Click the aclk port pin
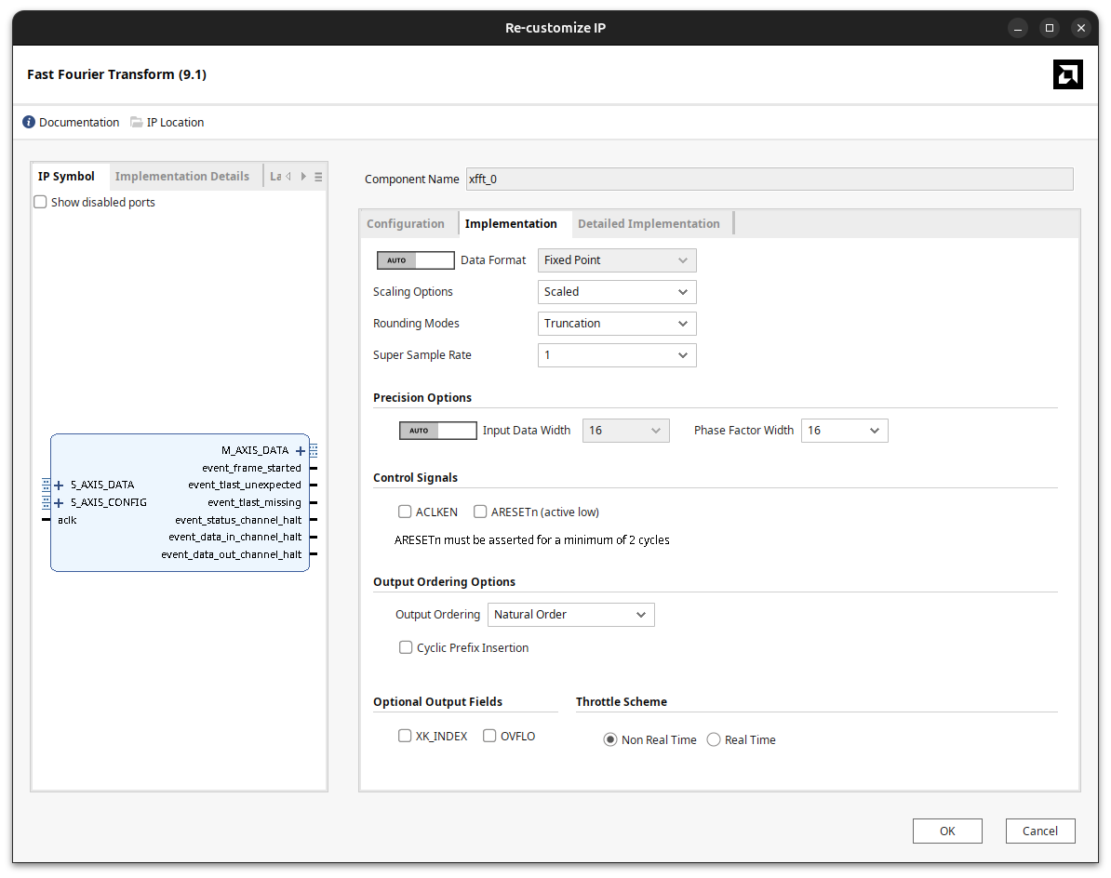This screenshot has width=1111, height=878. 46,520
